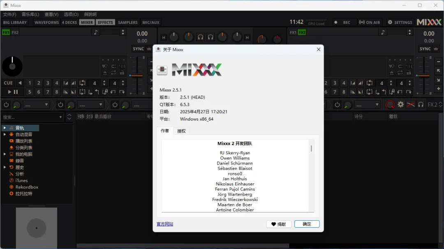The width and height of the screenshot is (444, 249).
Task: Open the second effect slot dropdown
Action: click(x=90, y=105)
